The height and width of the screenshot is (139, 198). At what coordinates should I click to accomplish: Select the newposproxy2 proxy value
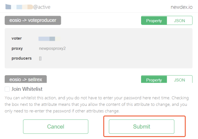click(52, 48)
